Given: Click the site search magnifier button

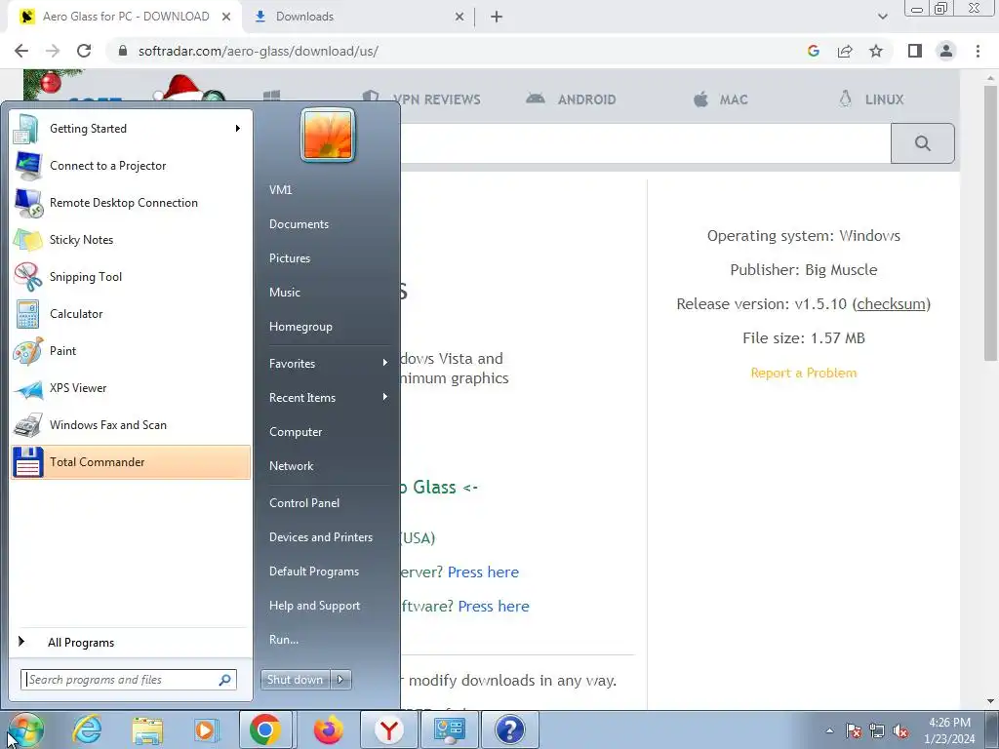Looking at the screenshot, I should point(923,143).
